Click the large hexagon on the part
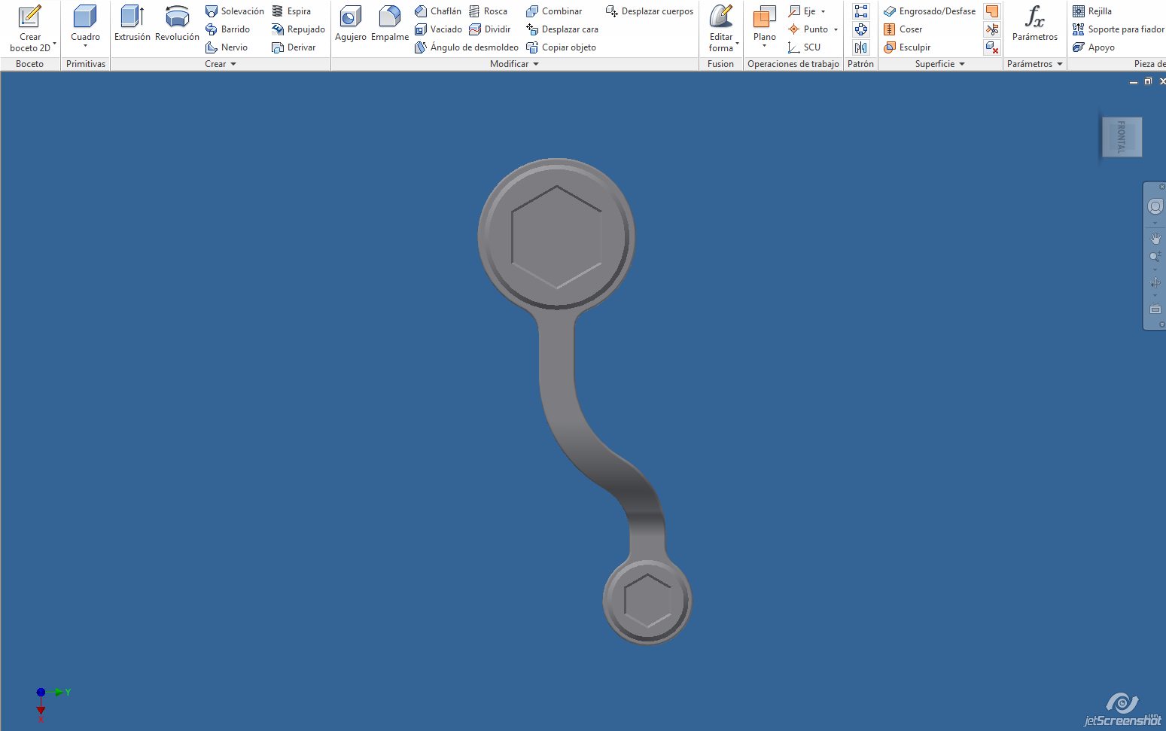The width and height of the screenshot is (1166, 731). [556, 236]
